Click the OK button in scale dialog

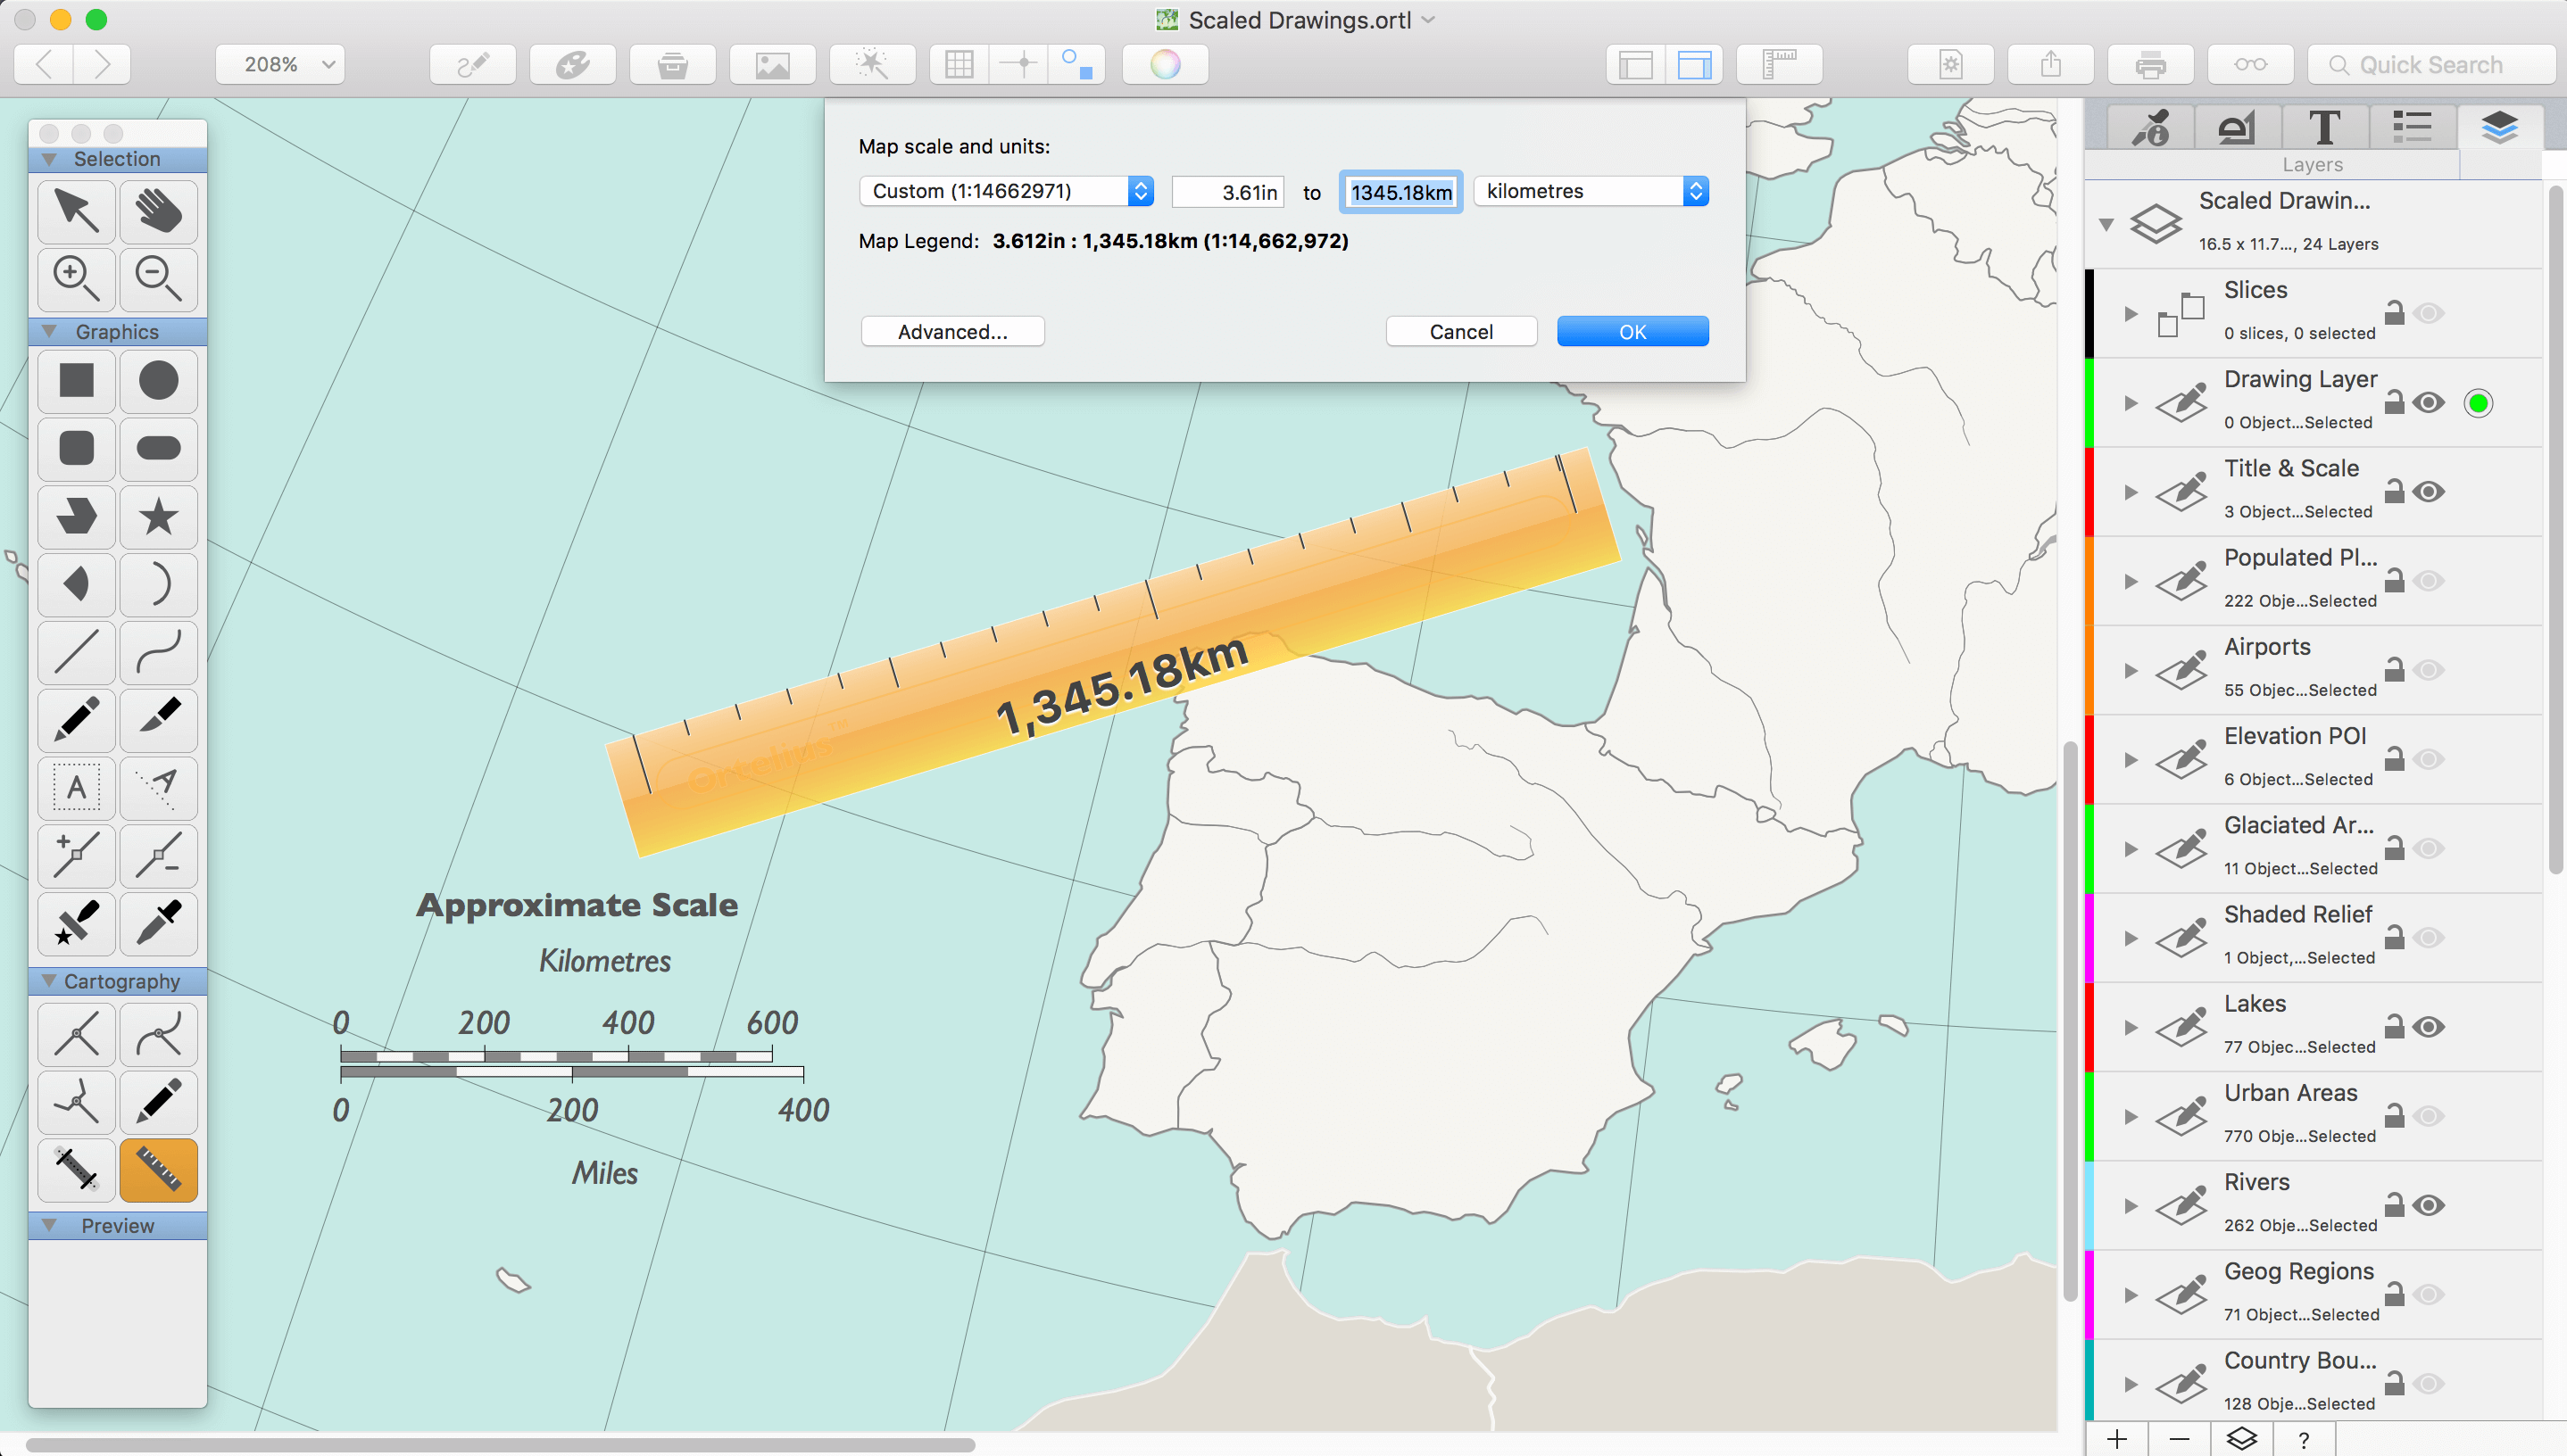[x=1632, y=332]
